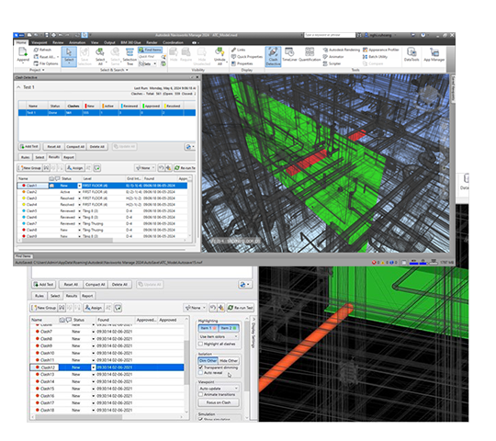496x441 pixels.
Task: Open the Auto-update viewpoint dropdown
Action: 219,389
